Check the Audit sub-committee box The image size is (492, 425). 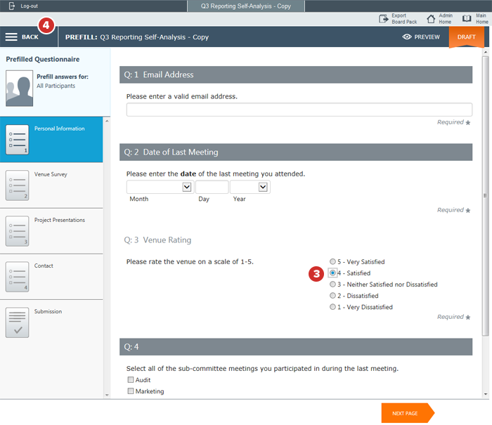click(x=131, y=380)
